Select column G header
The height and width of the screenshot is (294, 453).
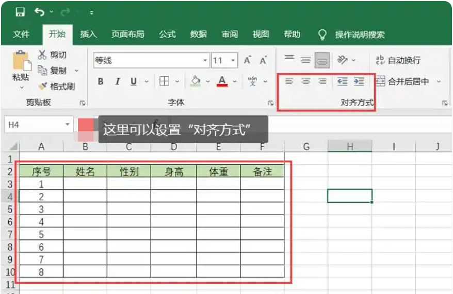tap(306, 147)
